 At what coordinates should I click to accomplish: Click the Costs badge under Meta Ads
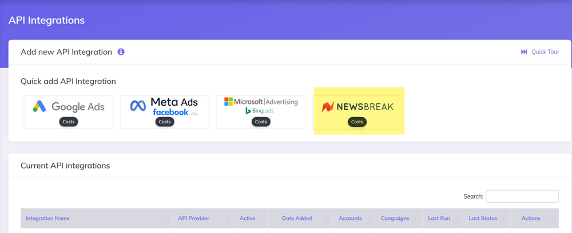coord(165,122)
